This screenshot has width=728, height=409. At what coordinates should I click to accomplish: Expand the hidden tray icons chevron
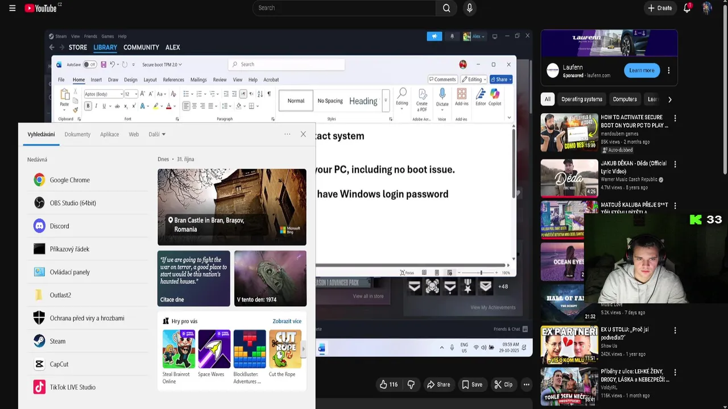tap(441, 348)
